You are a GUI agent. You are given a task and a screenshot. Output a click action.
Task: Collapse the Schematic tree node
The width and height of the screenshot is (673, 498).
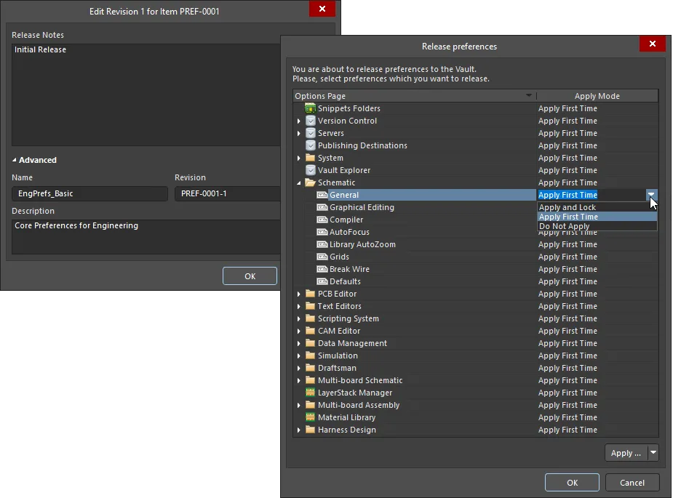coord(299,183)
